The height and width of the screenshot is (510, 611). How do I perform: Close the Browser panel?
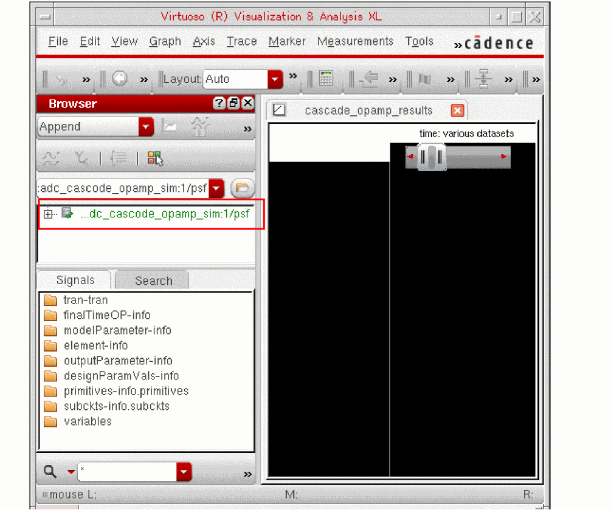click(x=248, y=103)
